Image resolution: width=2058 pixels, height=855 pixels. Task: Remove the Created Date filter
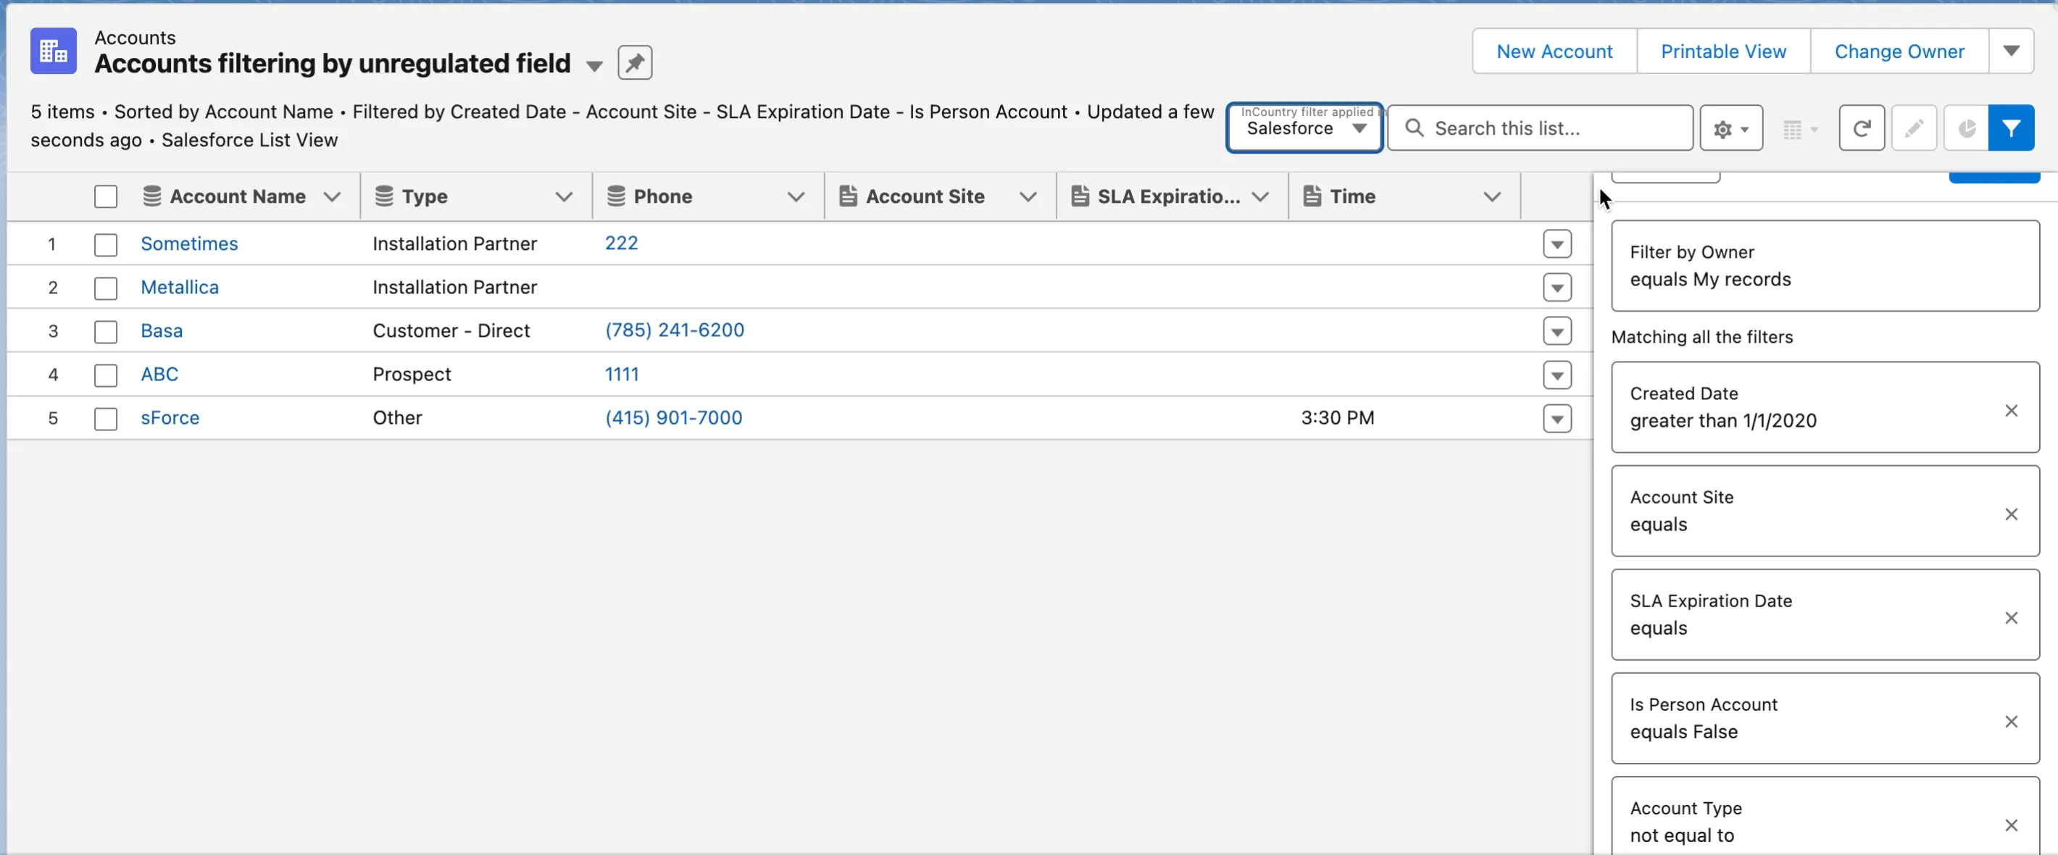tap(2011, 411)
